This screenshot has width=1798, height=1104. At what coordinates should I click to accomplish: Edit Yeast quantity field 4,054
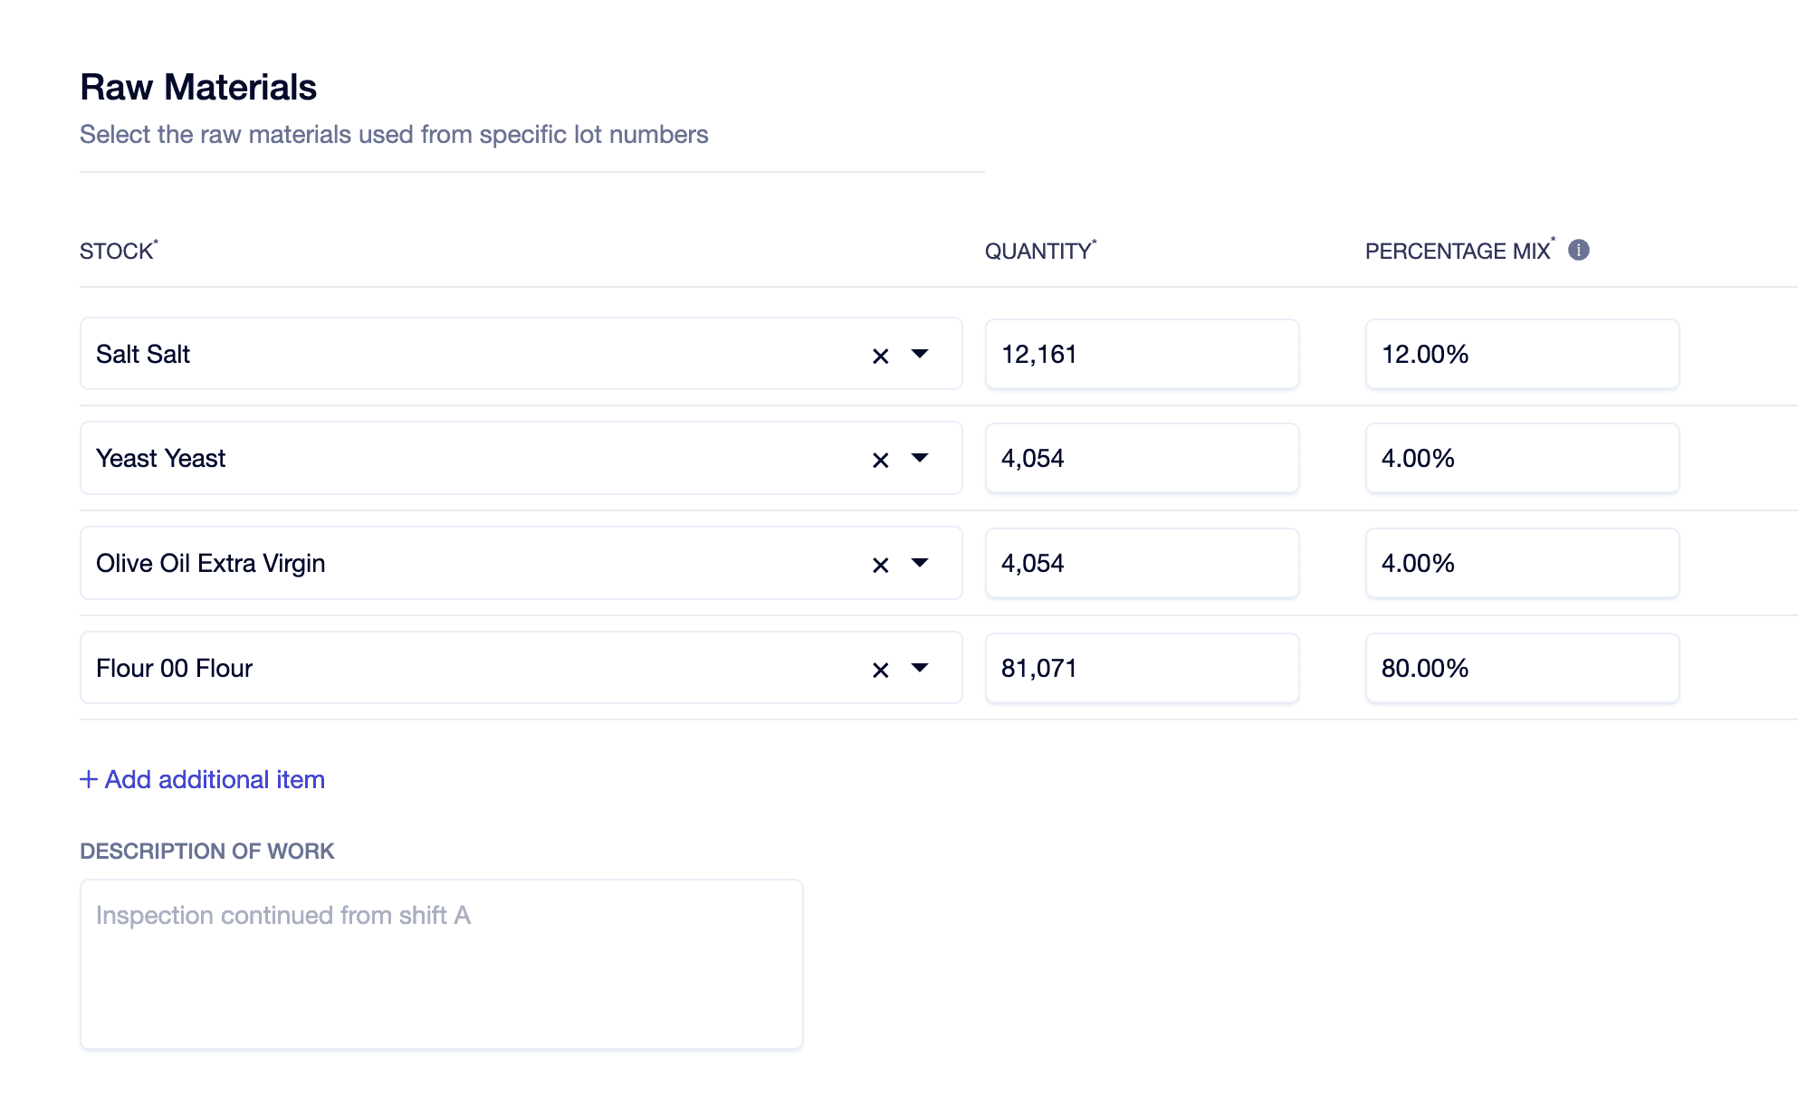(x=1141, y=458)
